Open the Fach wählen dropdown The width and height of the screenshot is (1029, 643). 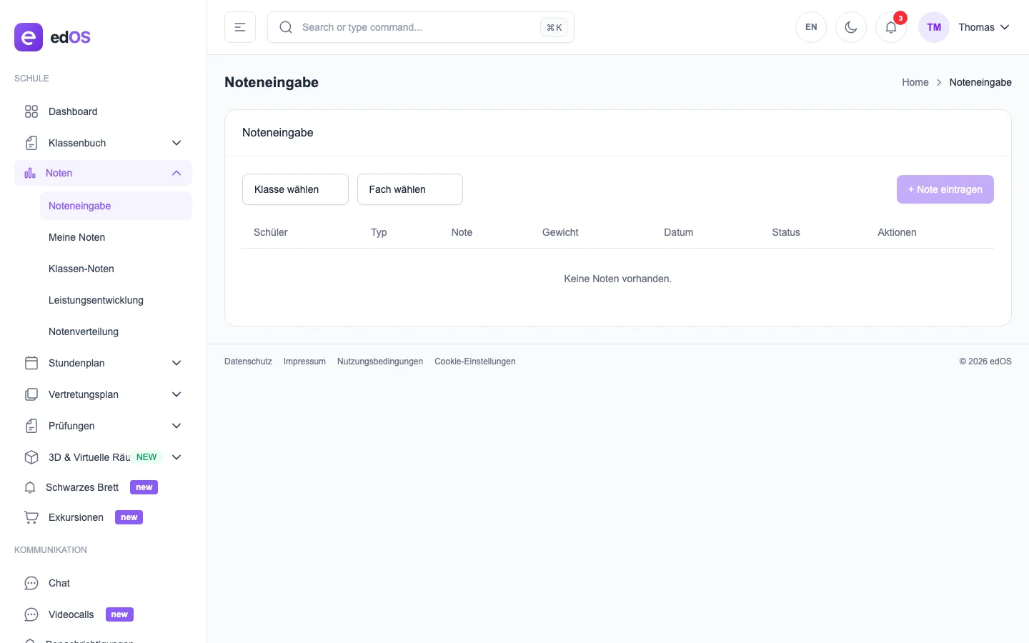(x=409, y=189)
